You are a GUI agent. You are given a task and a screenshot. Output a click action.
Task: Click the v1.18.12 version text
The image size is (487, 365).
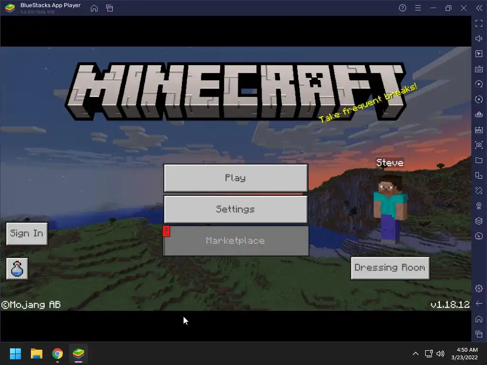pos(450,305)
